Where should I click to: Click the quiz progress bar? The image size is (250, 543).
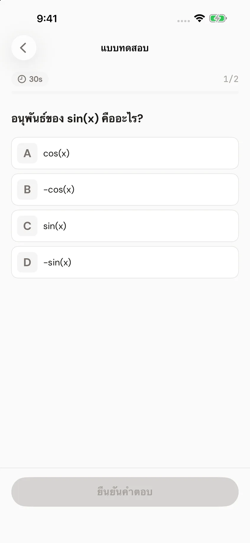tap(125, 93)
